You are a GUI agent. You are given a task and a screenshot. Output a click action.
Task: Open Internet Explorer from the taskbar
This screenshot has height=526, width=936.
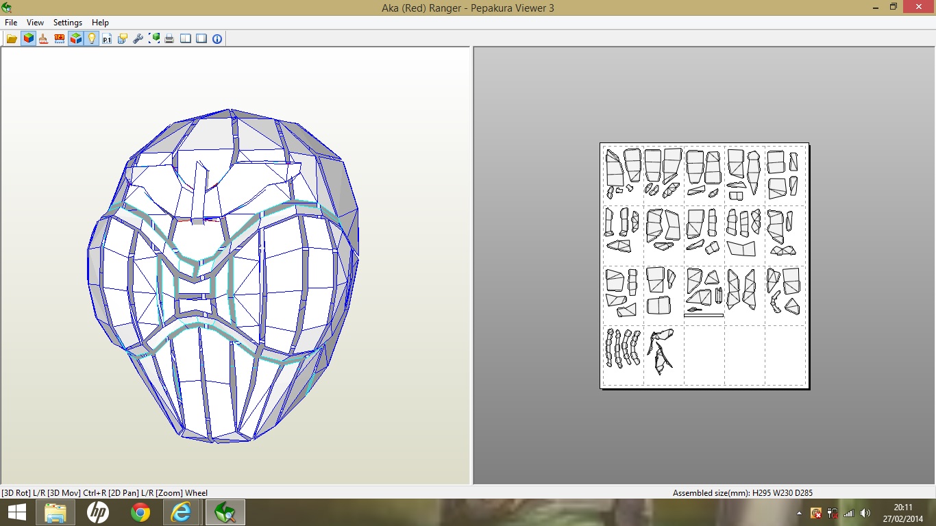tap(182, 512)
